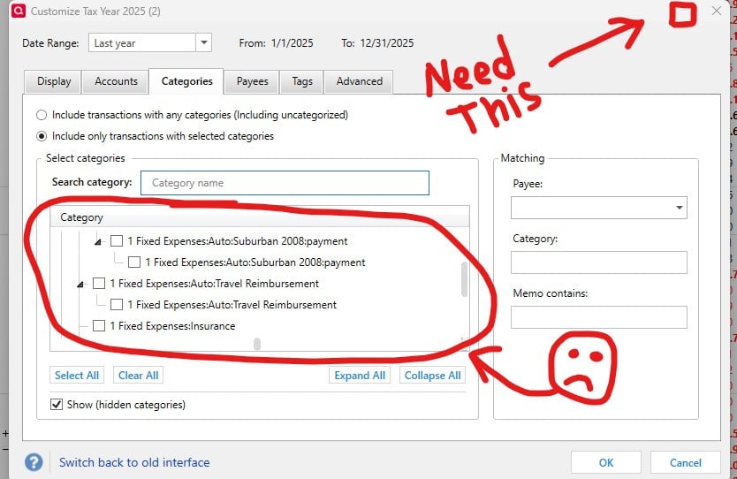Select child row '1 Fixed Expenses:Auto:Travel Reimbursement'
737x479 pixels.
pyautogui.click(x=232, y=305)
